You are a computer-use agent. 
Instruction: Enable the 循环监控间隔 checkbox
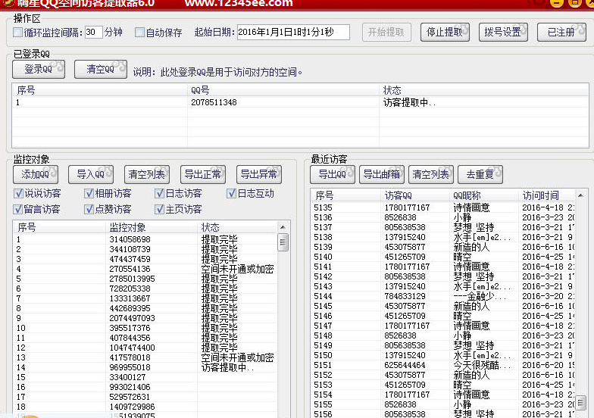tap(17, 32)
